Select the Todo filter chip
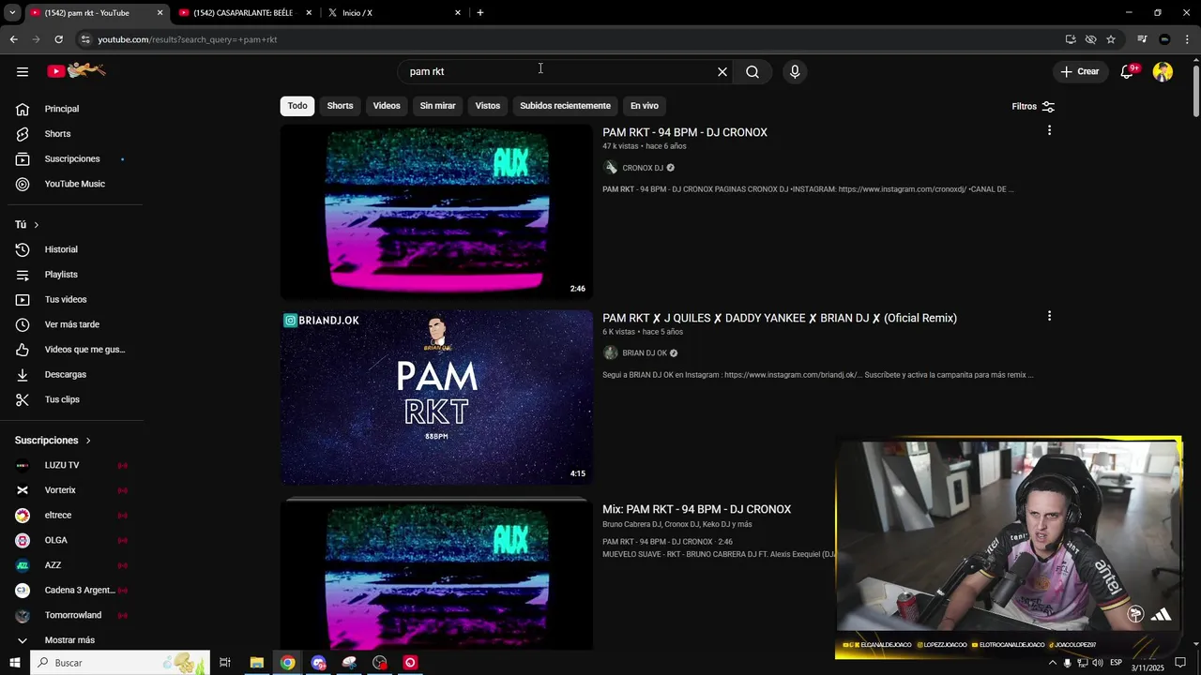 pyautogui.click(x=297, y=106)
